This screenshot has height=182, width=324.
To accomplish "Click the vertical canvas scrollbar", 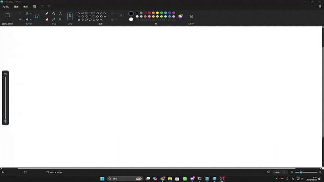I will [x=323, y=92].
